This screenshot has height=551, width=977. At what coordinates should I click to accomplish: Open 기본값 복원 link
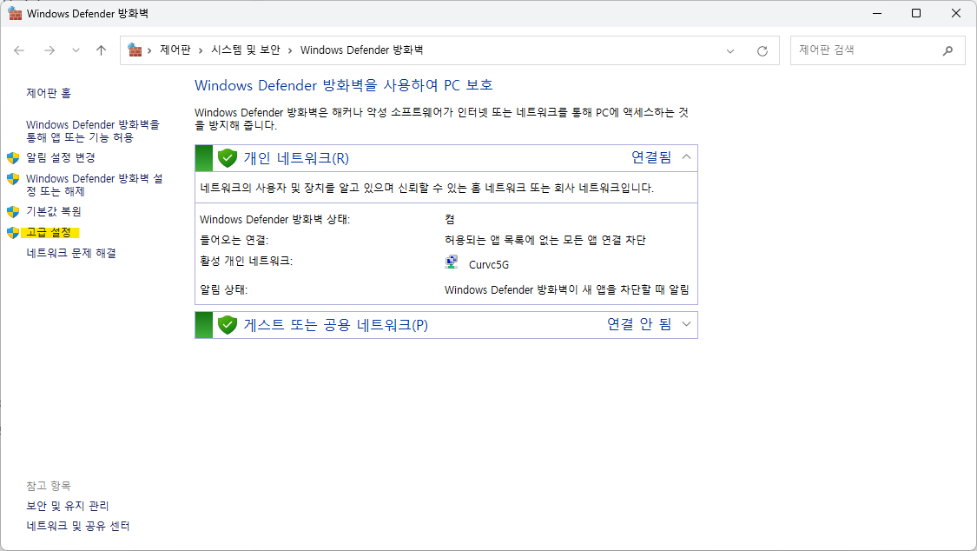54,211
